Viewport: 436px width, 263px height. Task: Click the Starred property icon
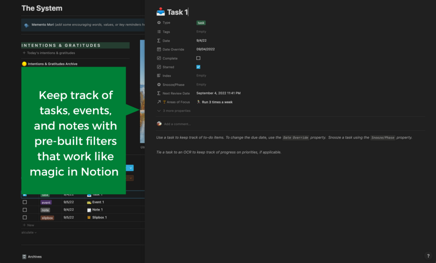159,67
